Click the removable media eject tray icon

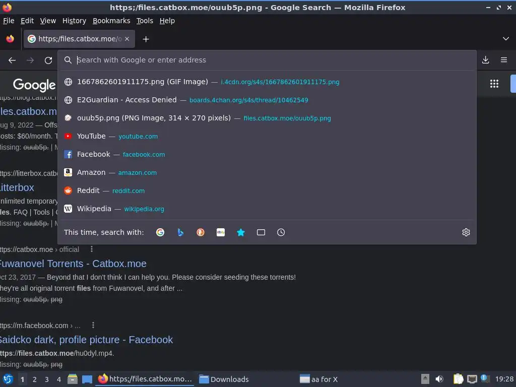[425, 379]
